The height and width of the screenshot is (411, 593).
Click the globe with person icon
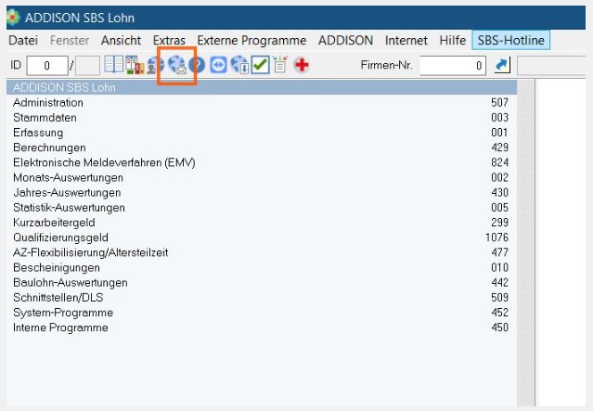coord(155,65)
